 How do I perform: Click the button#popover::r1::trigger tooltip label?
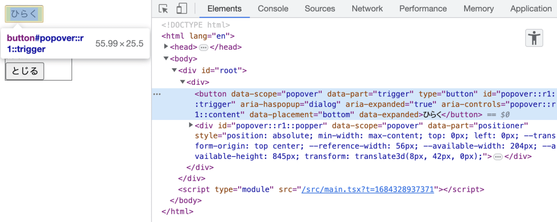tap(45, 44)
